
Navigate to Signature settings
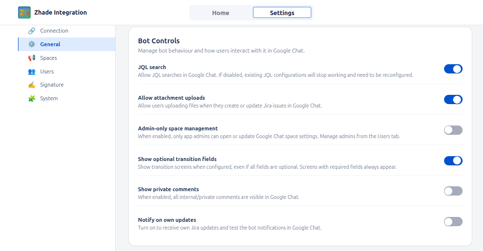pos(52,85)
